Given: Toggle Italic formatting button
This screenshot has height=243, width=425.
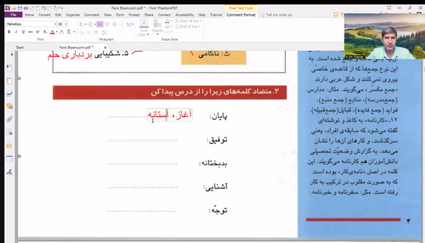Looking at the screenshot, I should 16,32.
